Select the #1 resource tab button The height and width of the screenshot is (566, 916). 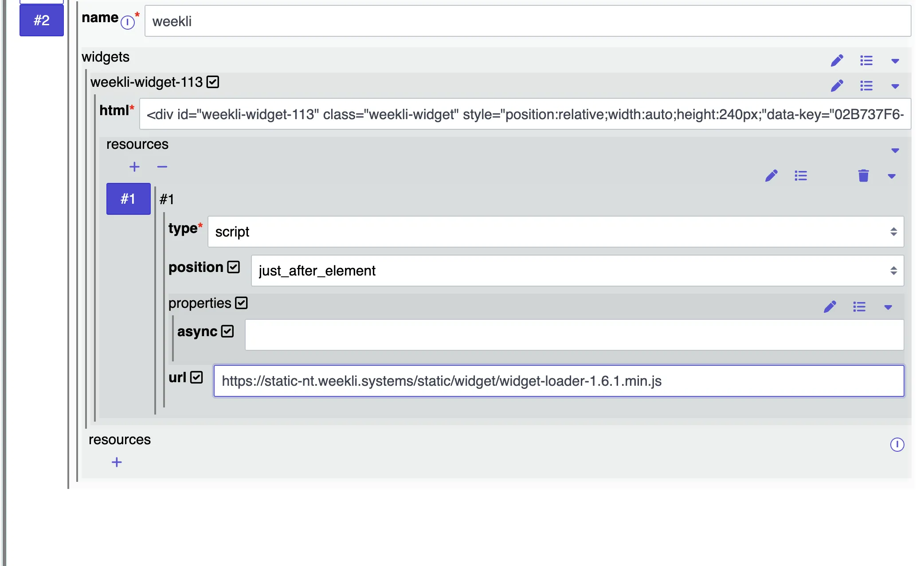point(129,199)
